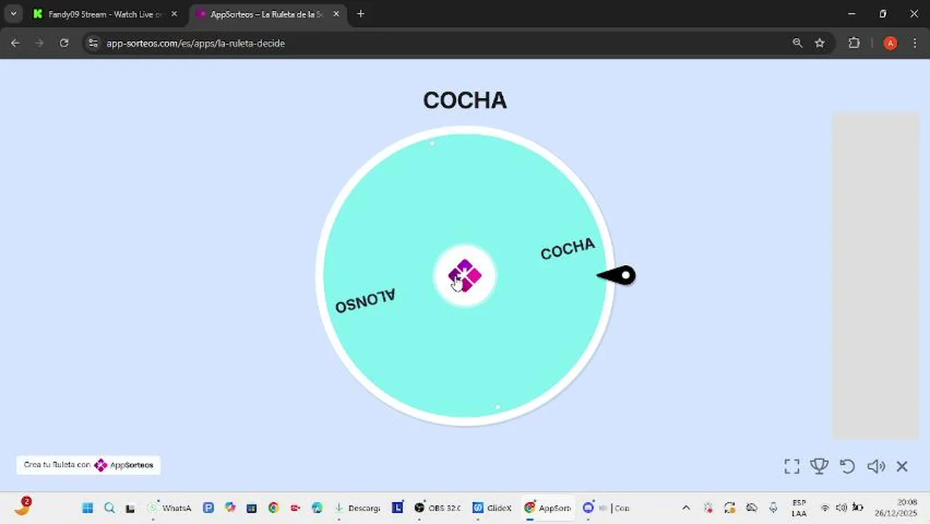Bookmark this page with the star
Screen dimensions: 930x524
(x=819, y=44)
